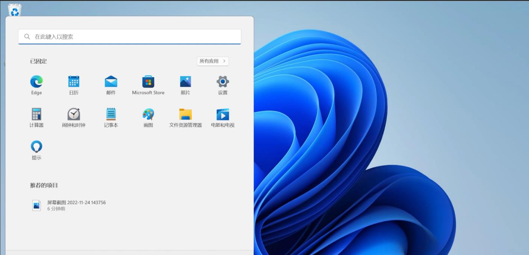Open the 邮件 mail app
The height and width of the screenshot is (255, 529).
point(111,82)
